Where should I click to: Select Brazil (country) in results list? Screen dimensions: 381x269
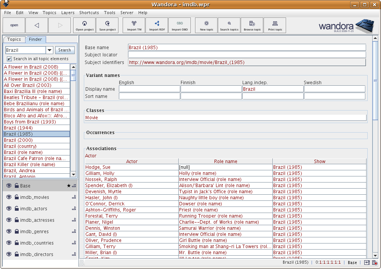coord(20,146)
